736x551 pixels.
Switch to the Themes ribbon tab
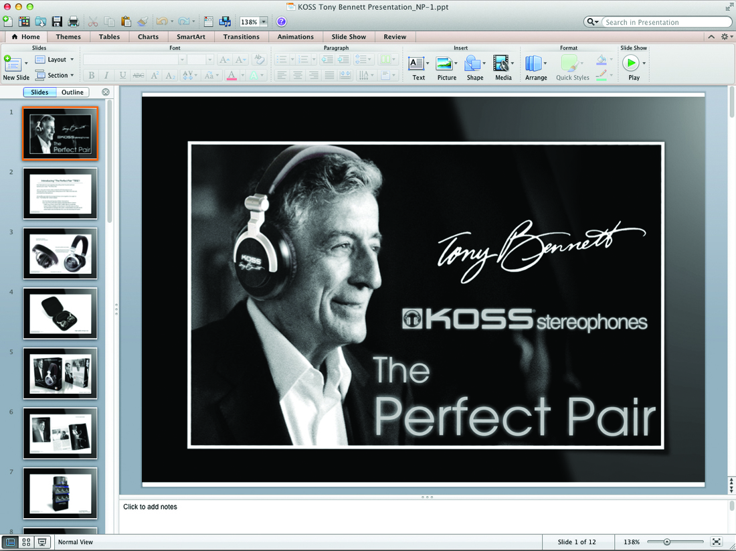(x=68, y=37)
